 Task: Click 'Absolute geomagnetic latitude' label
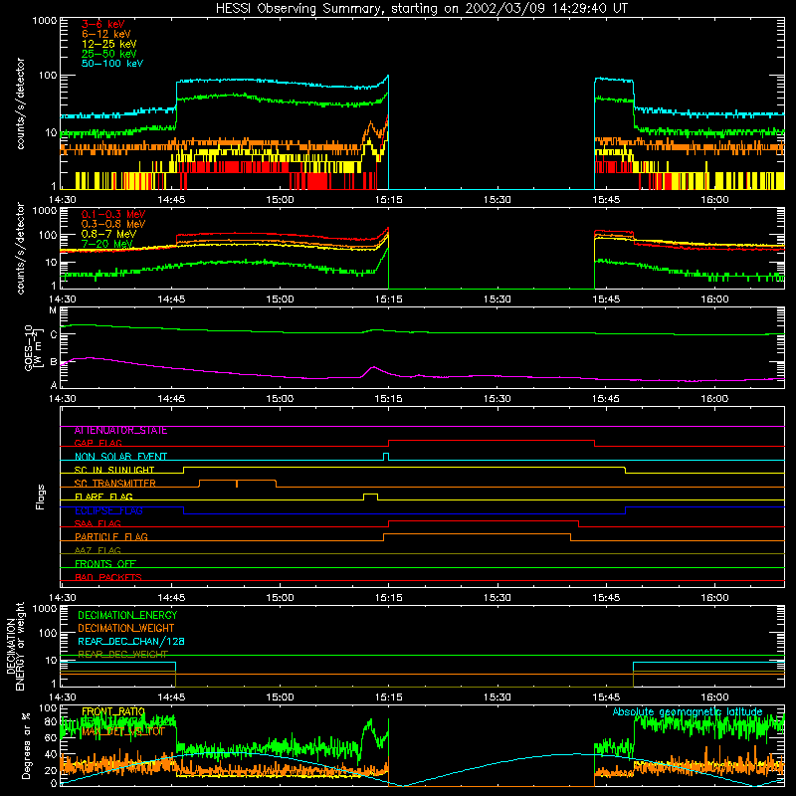pyautogui.click(x=688, y=712)
